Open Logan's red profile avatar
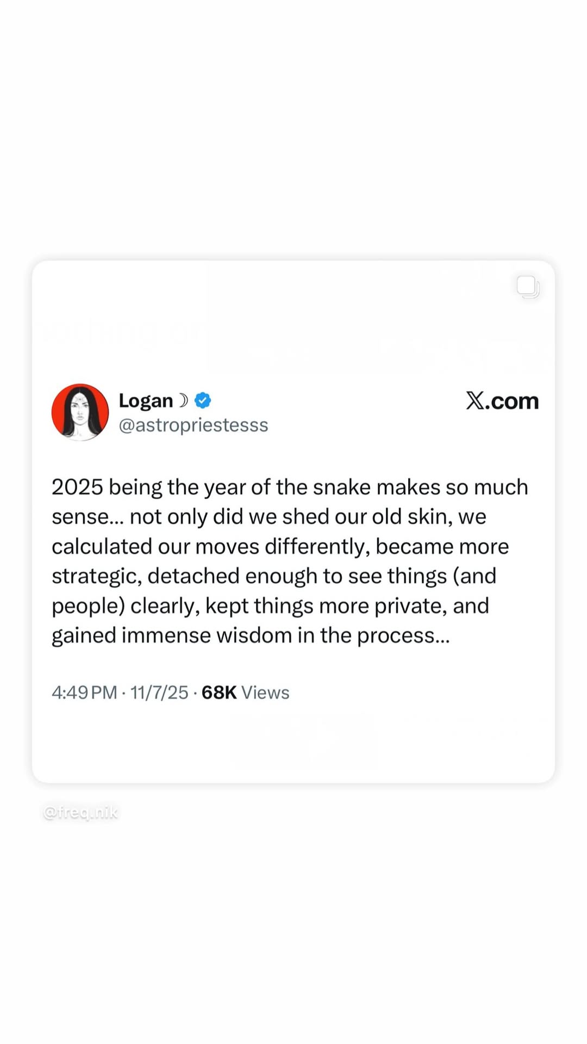587x1044 pixels. (80, 412)
